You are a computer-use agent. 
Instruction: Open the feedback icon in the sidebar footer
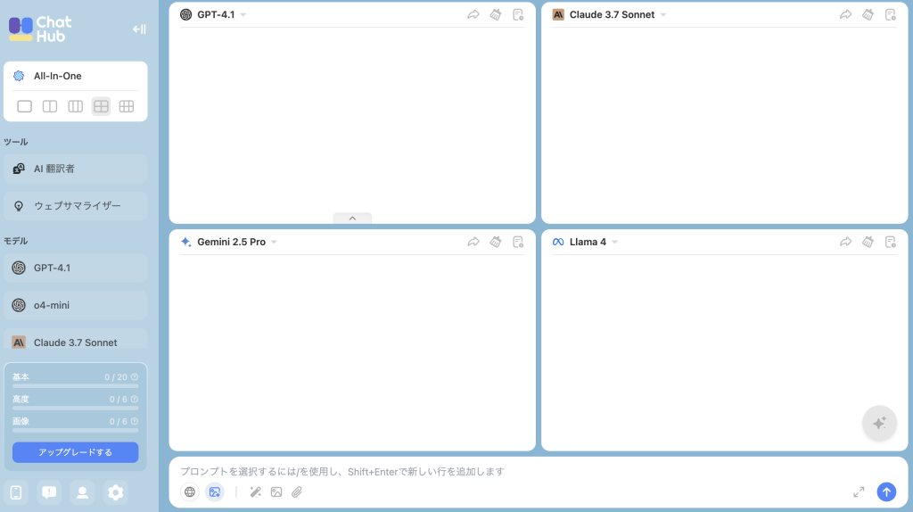click(x=49, y=492)
